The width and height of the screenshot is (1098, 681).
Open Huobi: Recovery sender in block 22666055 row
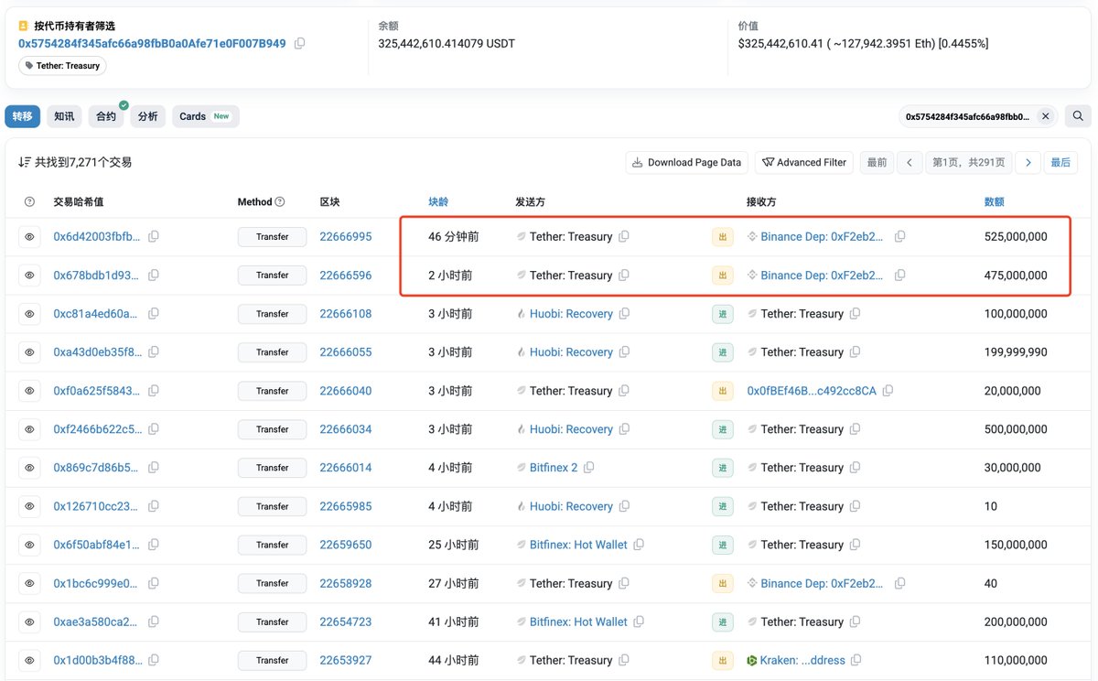tap(571, 351)
